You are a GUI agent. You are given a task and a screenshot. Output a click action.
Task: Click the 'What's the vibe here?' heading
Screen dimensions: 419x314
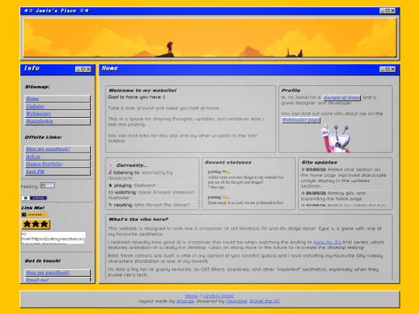coord(138,219)
